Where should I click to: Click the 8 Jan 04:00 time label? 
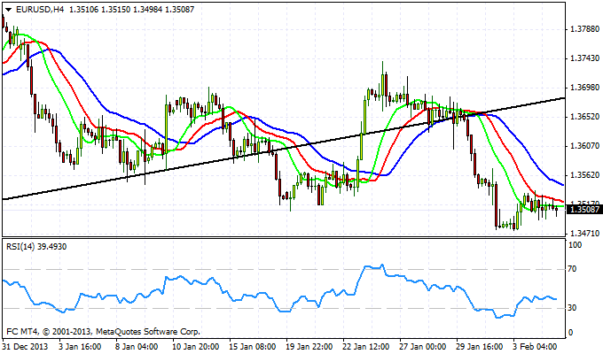[137, 346]
